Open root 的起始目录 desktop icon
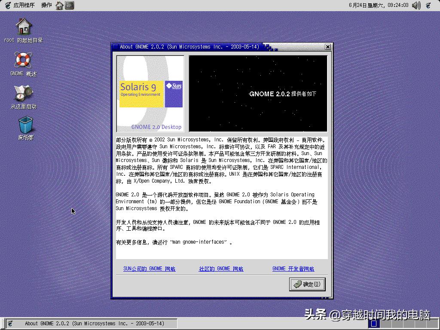Screen dimensions: 440x330 [x=24, y=31]
